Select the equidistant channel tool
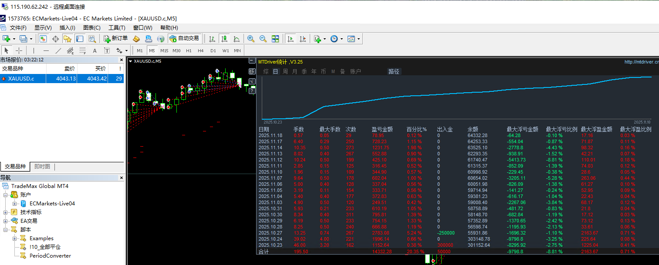The image size is (659, 265). point(70,50)
